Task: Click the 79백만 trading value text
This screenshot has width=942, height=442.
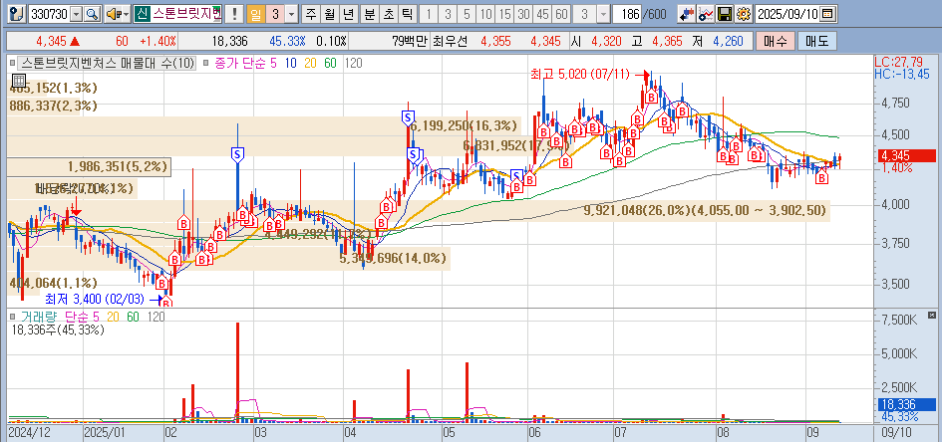Action: point(409,42)
